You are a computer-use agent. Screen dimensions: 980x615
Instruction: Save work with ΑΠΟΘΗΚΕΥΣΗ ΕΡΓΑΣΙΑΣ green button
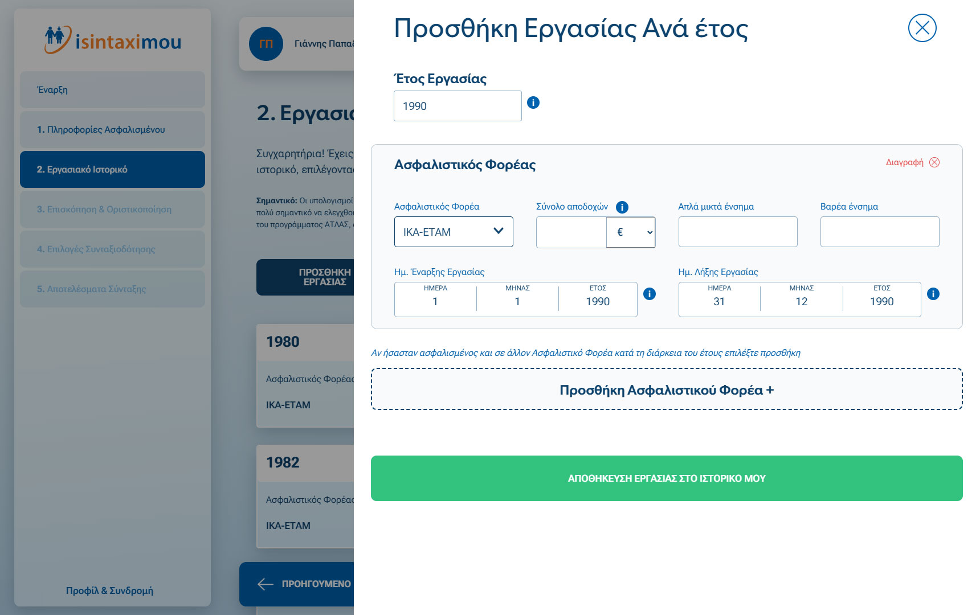coord(667,478)
